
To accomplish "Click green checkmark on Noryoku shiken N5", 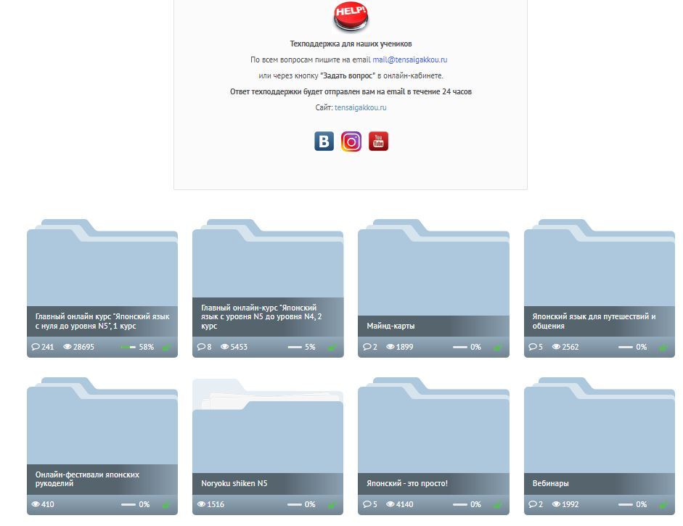I will pyautogui.click(x=332, y=505).
